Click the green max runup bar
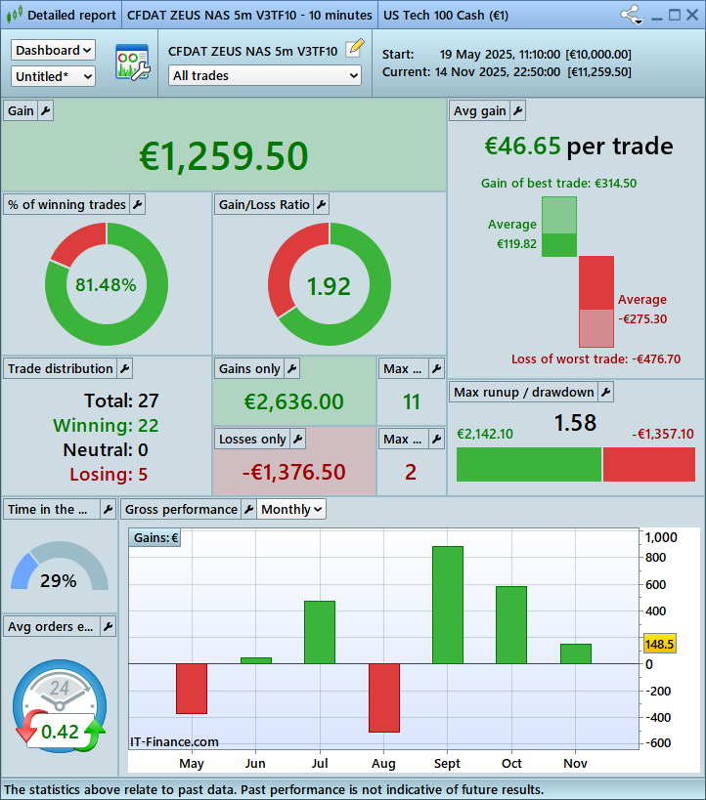The image size is (706, 800). [x=529, y=464]
